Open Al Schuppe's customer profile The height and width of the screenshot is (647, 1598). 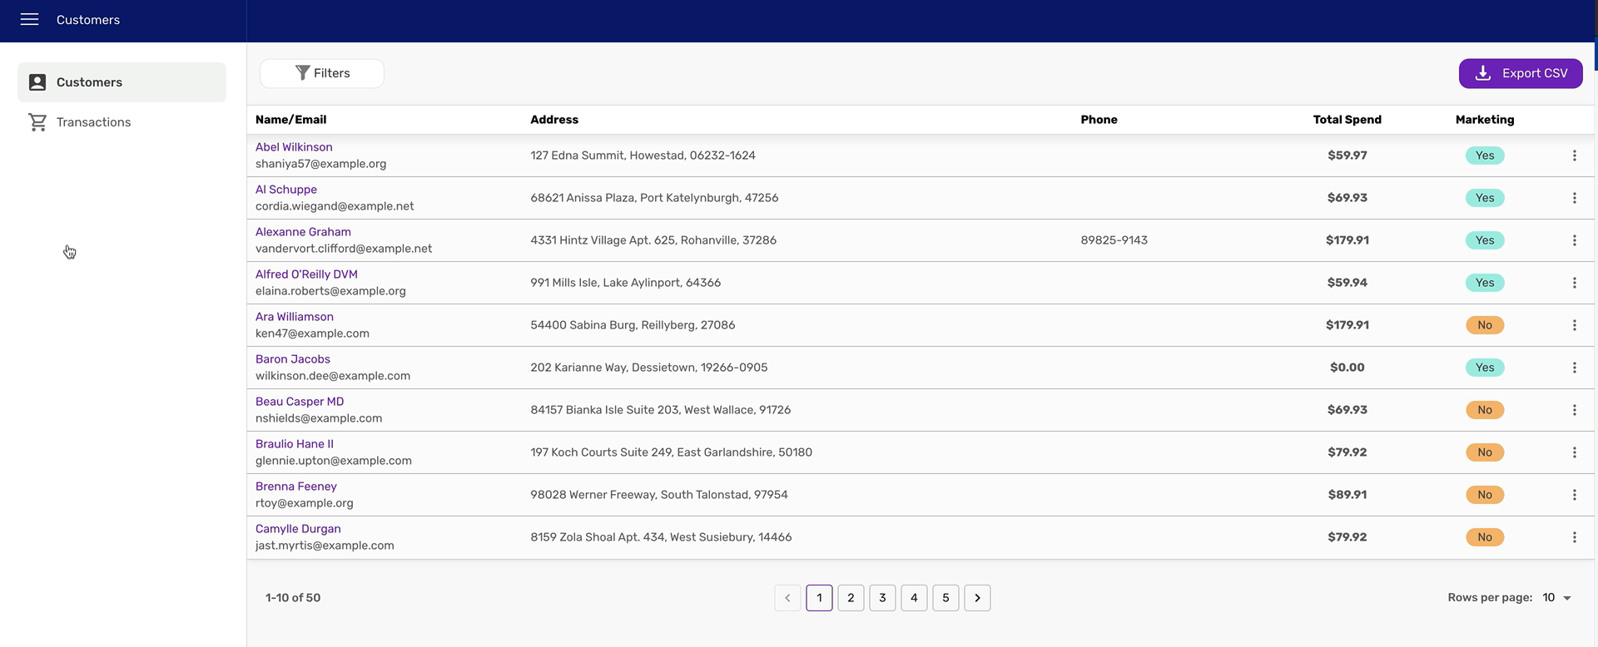pos(286,190)
